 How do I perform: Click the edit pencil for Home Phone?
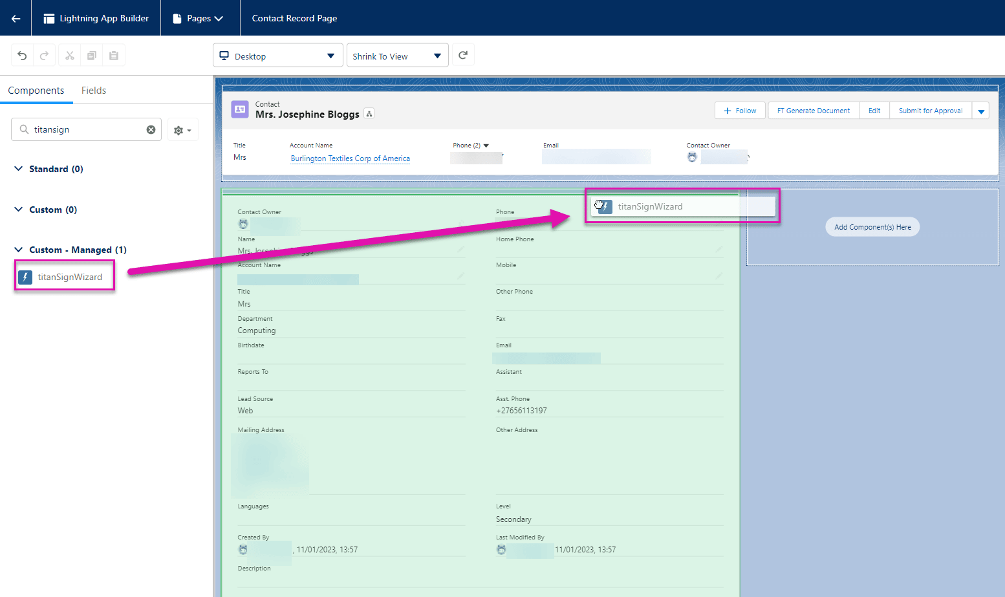click(719, 249)
